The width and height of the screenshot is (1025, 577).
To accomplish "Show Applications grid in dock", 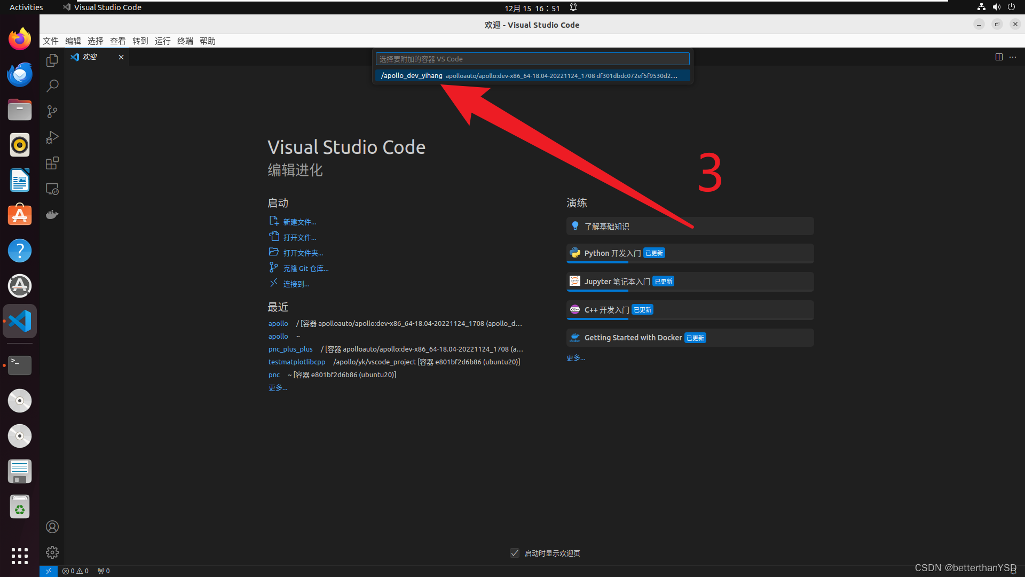I will click(20, 556).
